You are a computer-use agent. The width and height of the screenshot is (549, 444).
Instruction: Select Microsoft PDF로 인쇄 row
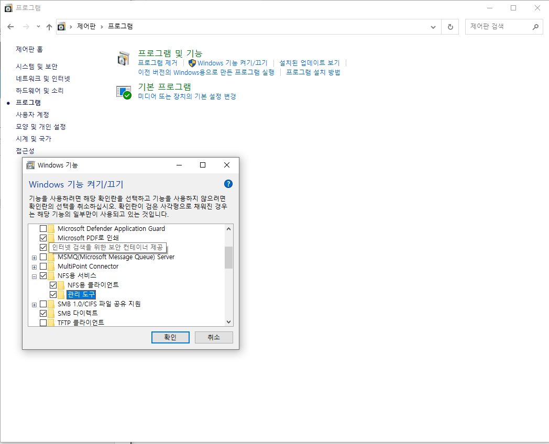coord(88,238)
